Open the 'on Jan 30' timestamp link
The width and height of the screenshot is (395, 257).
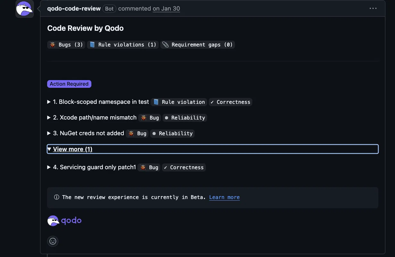(166, 9)
